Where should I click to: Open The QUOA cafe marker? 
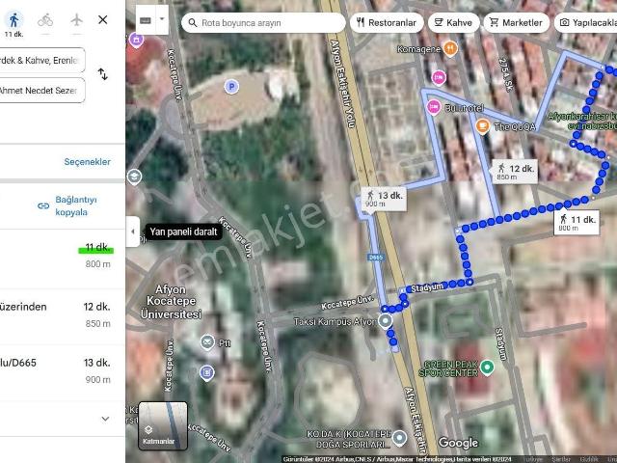[x=482, y=126]
